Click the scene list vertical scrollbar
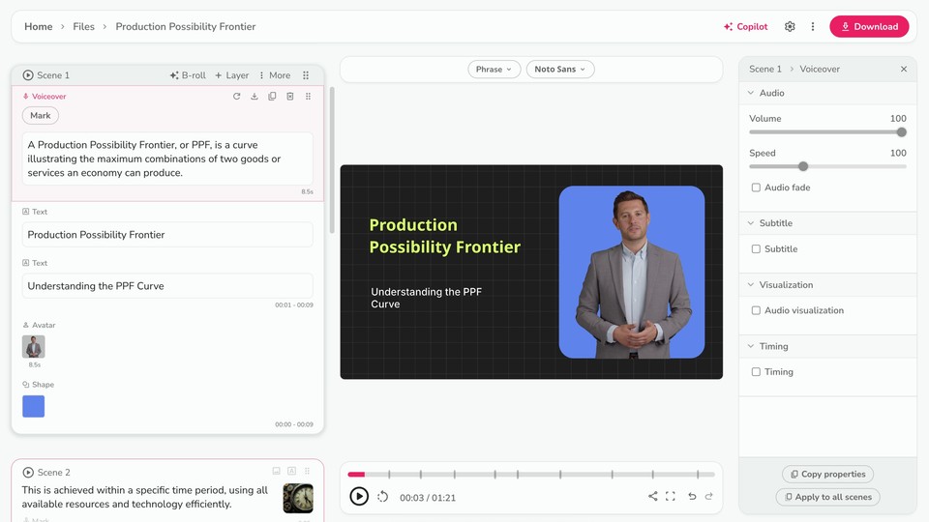This screenshot has width=929, height=522. [332, 159]
